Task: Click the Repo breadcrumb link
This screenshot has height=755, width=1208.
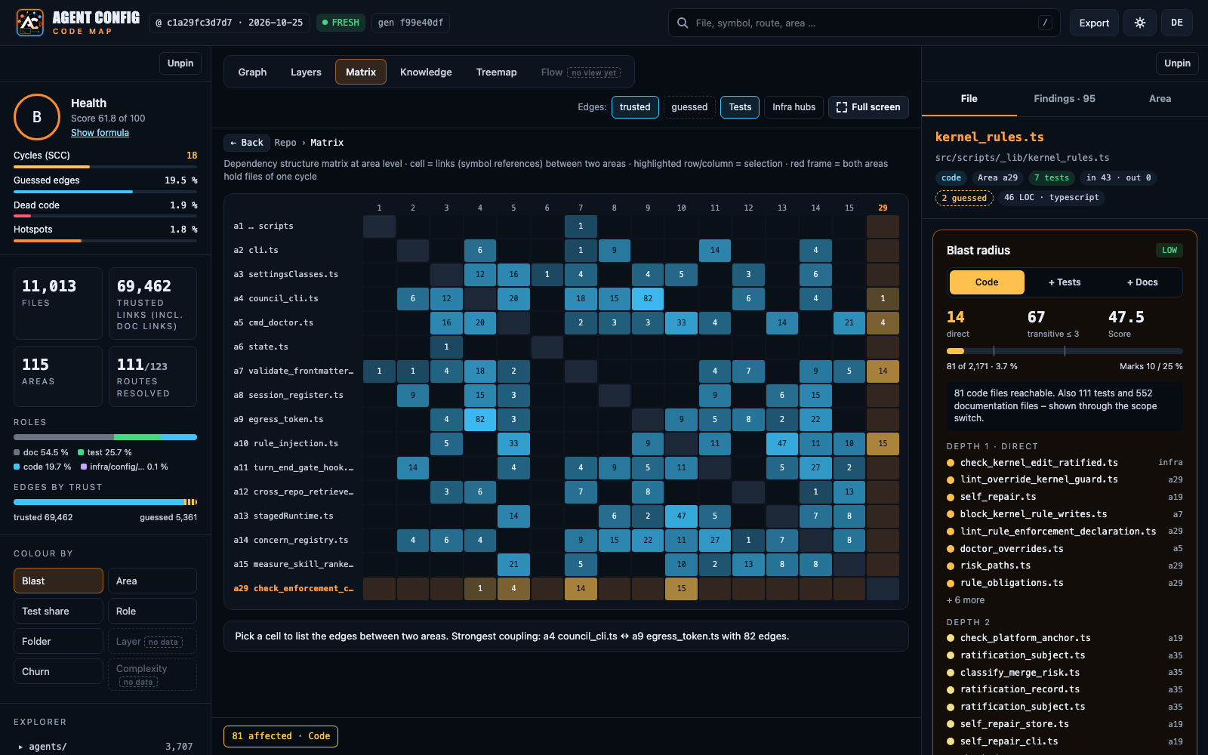Action: pyautogui.click(x=285, y=143)
